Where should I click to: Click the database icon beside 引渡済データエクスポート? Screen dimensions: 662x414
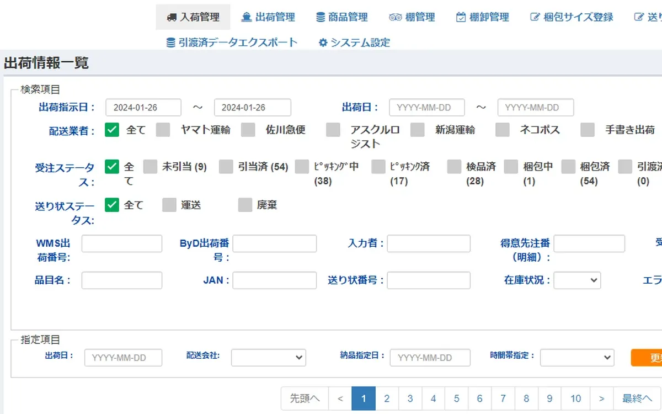coord(171,43)
